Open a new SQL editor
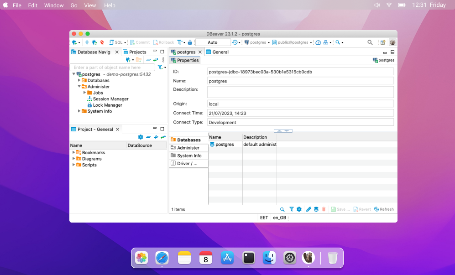This screenshot has height=275, width=455. coord(116,42)
